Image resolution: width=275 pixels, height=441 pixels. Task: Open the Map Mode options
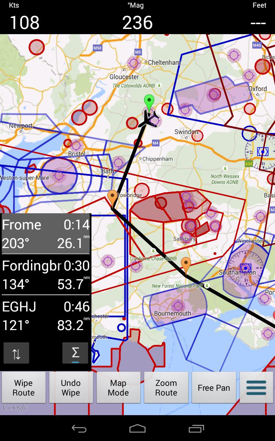118,388
